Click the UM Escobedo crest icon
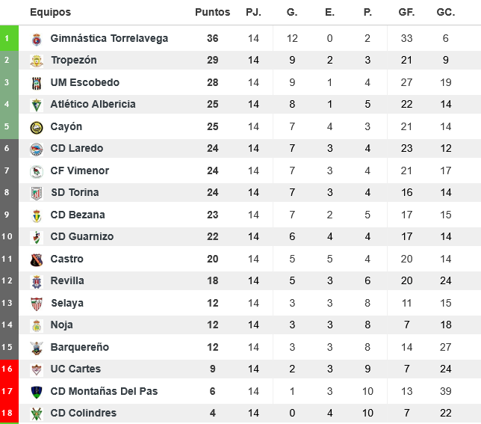This screenshot has height=424, width=481. click(36, 83)
